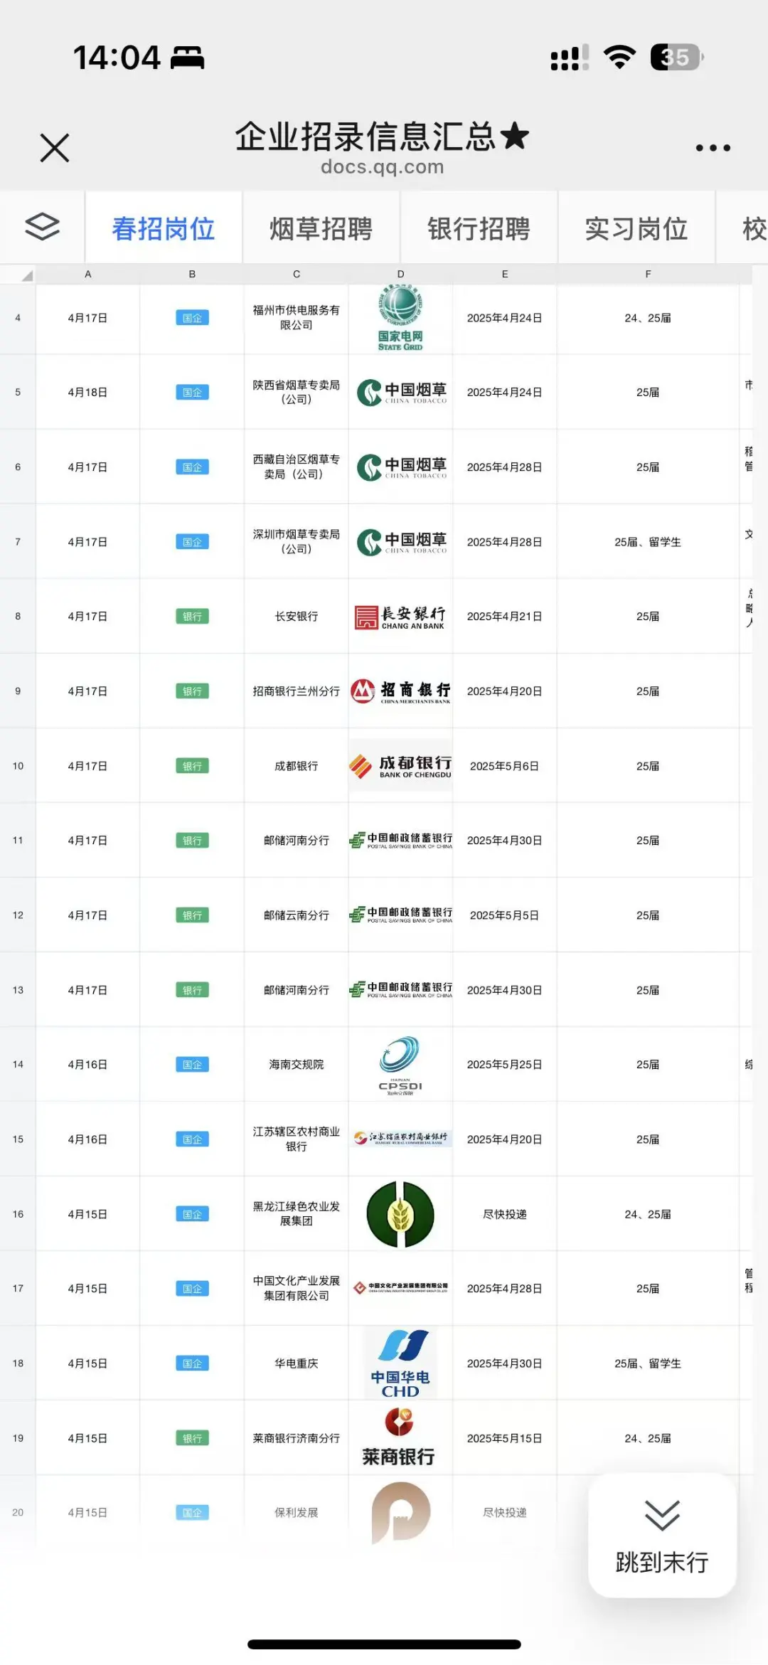Image resolution: width=768 pixels, height=1665 pixels.
Task: Open the three-dot more options menu
Action: (713, 148)
